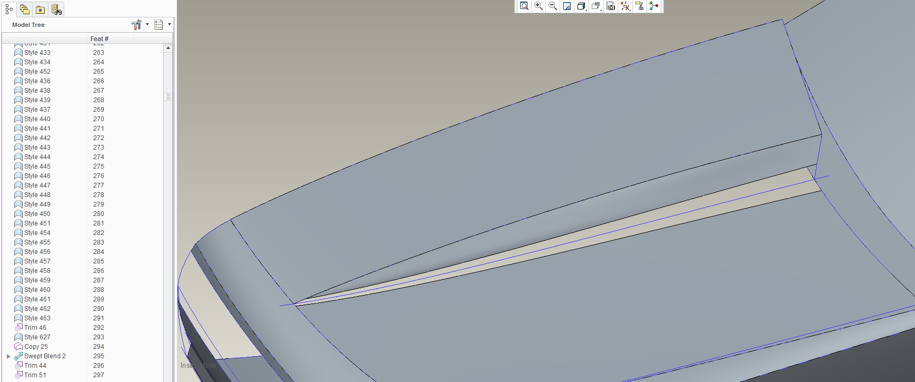Image resolution: width=915 pixels, height=382 pixels.
Task: Click the Zoom In magnifier icon
Action: [539, 6]
